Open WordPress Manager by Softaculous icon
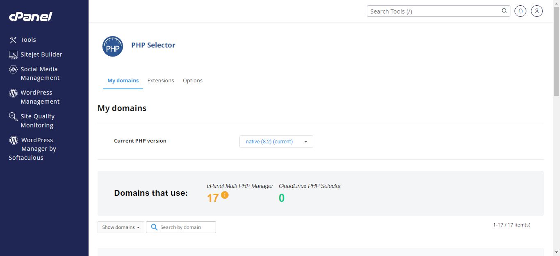This screenshot has height=256, width=560. coord(13,140)
